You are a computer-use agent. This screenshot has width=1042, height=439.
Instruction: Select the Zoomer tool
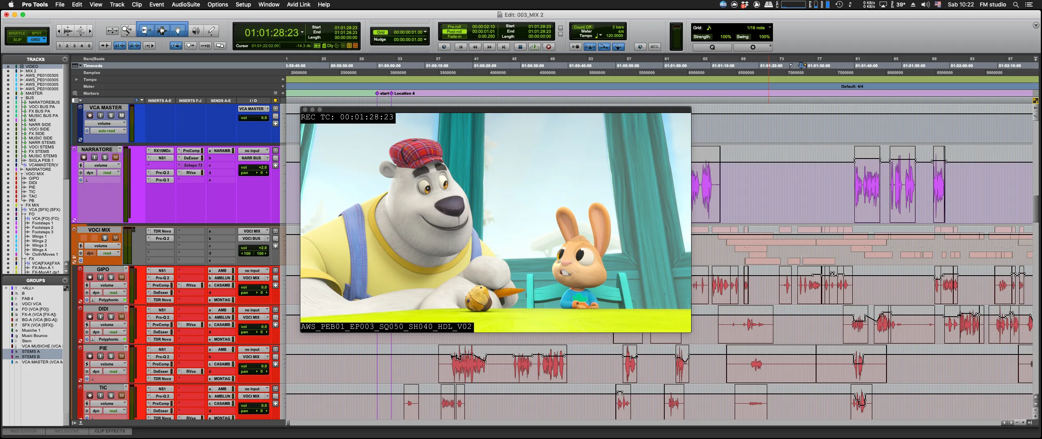(127, 30)
